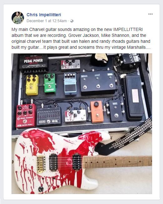Click the blue Boss Super Chorus pedal
The width and height of the screenshot is (163, 204).
point(70,84)
